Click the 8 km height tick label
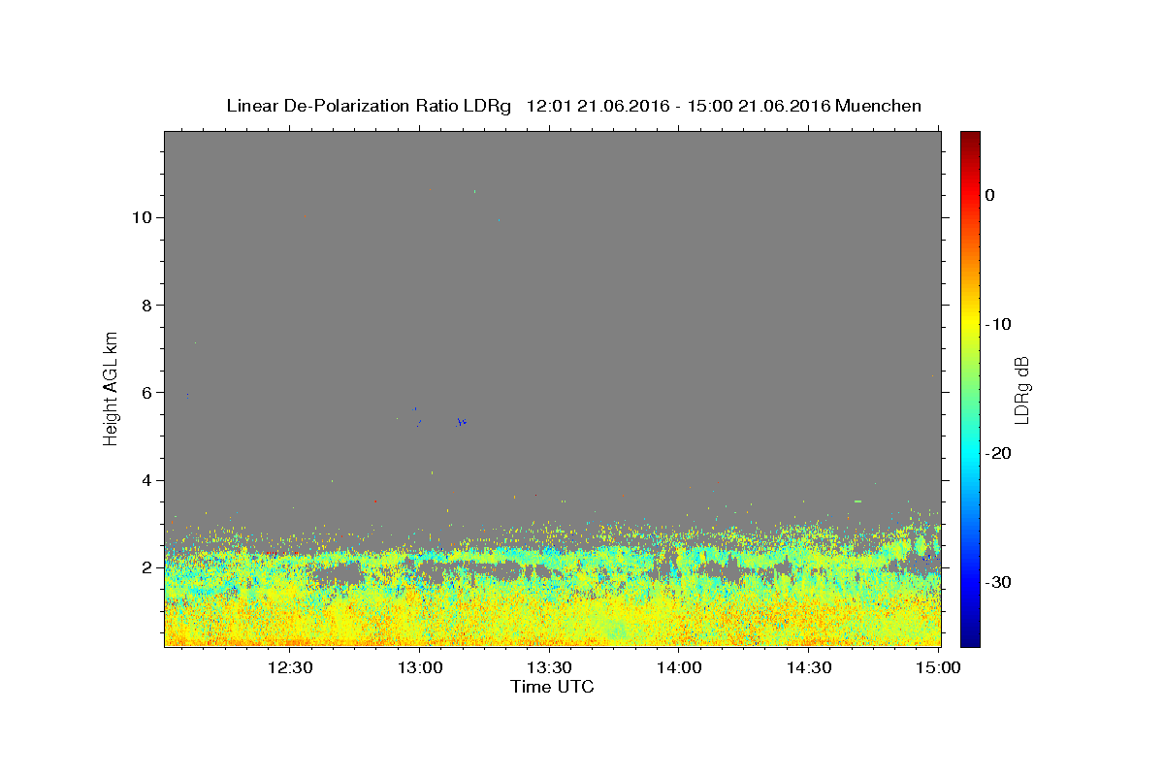Viewport: 1164px width, 776px height. click(148, 306)
